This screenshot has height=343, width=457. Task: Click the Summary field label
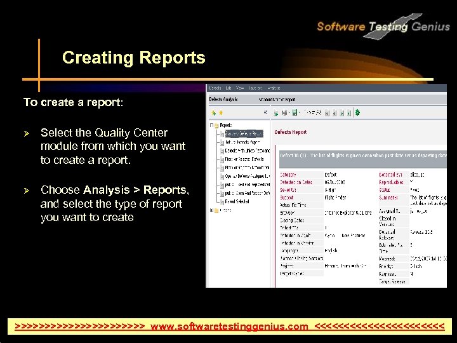click(x=388, y=197)
